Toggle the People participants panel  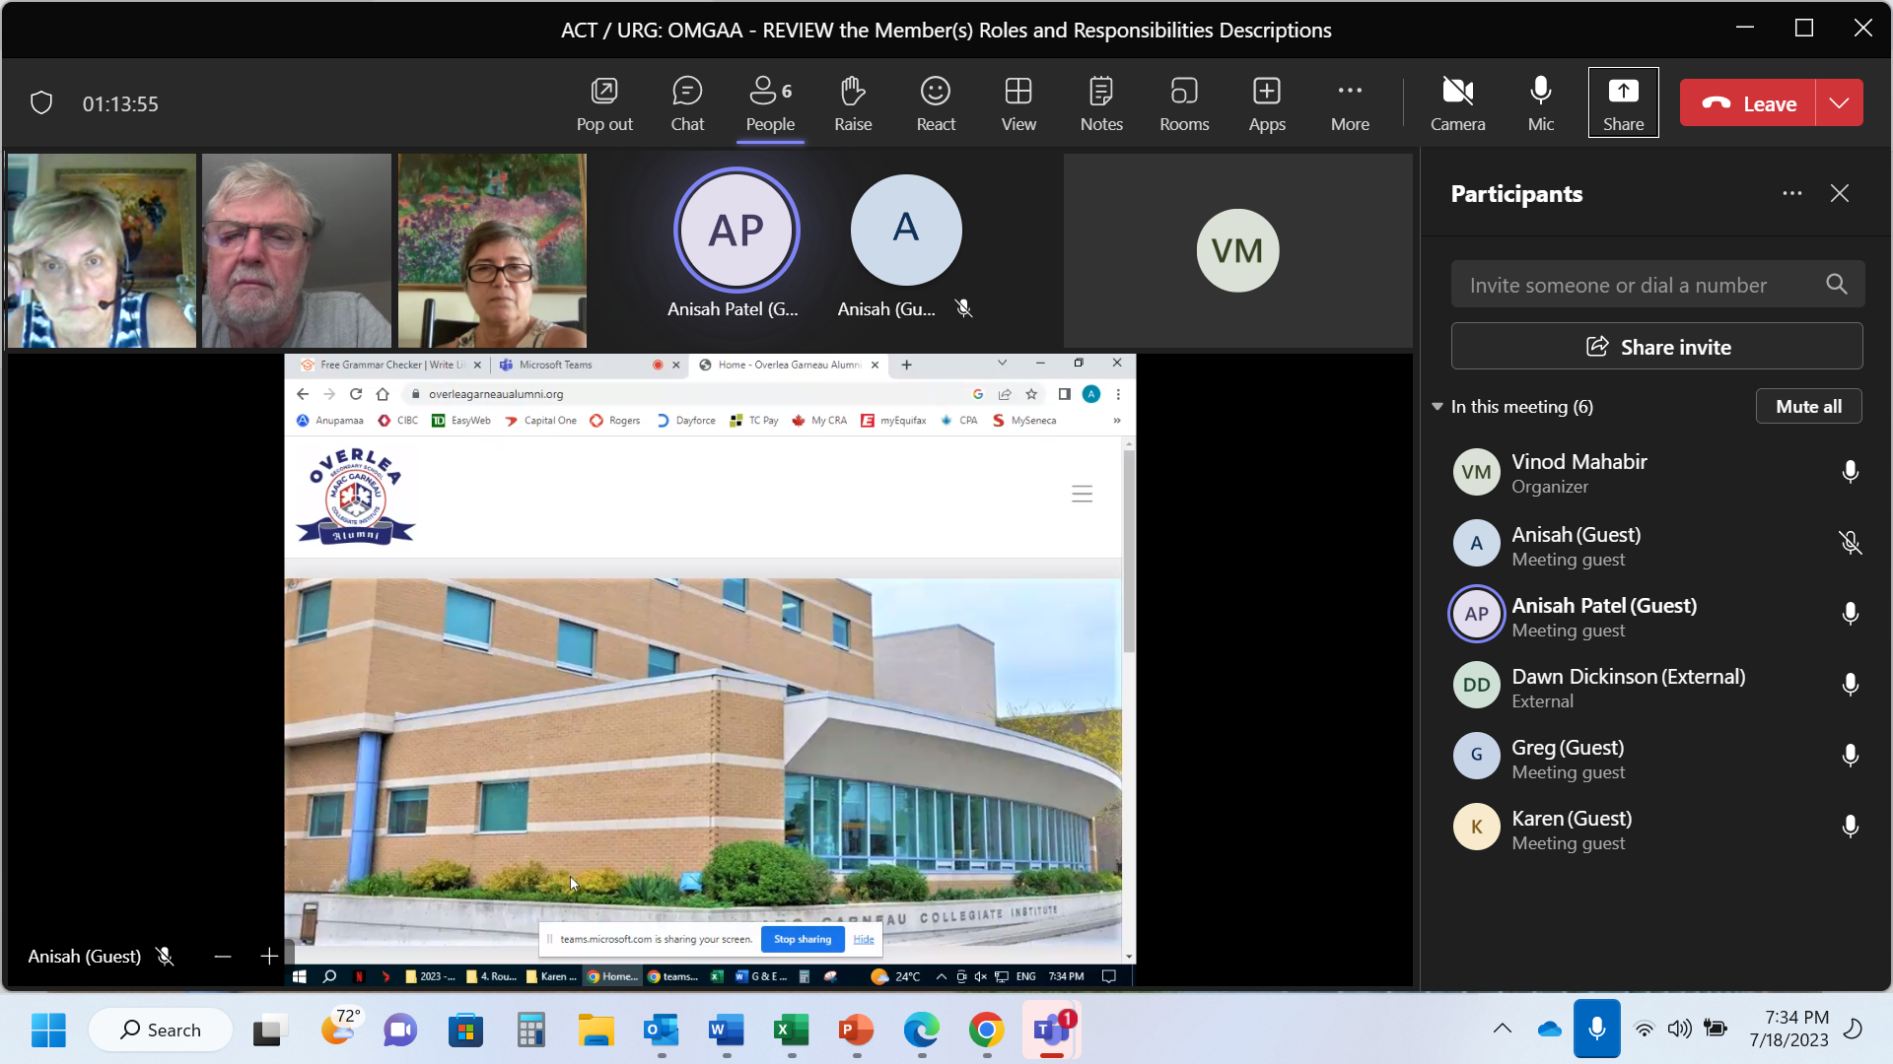(x=770, y=103)
